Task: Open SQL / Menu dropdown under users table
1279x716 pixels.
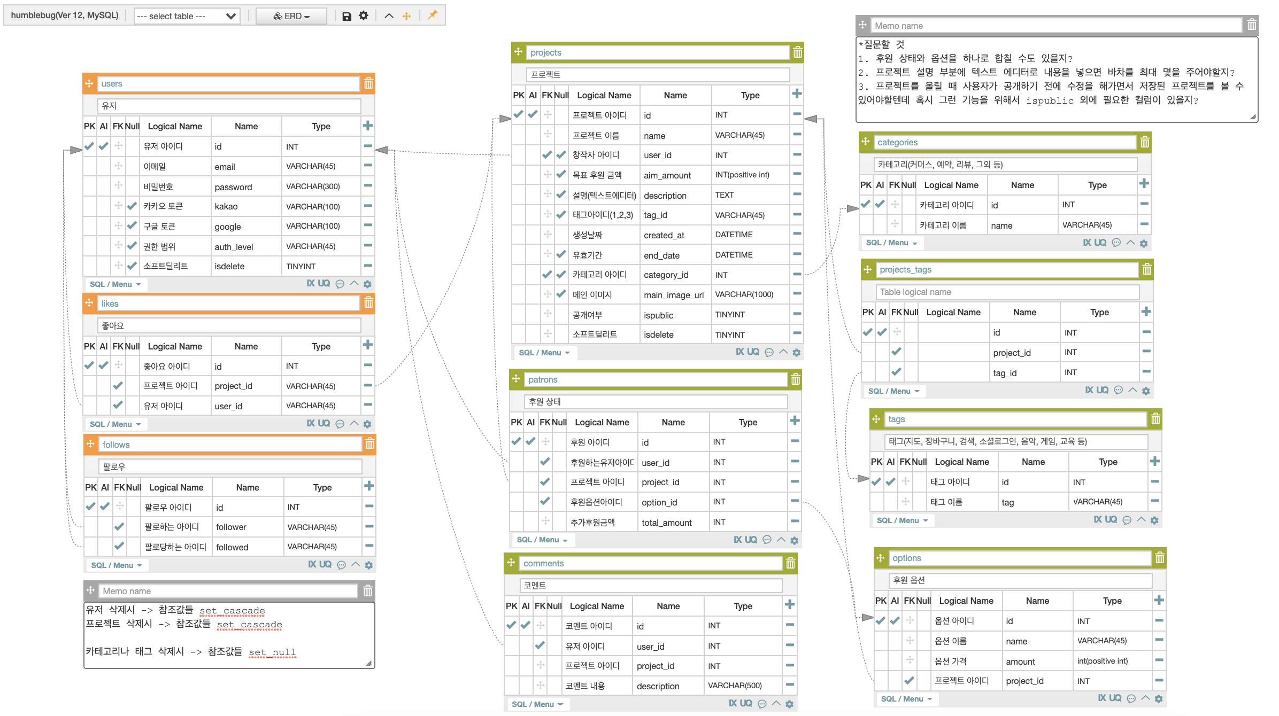Action: [x=115, y=284]
